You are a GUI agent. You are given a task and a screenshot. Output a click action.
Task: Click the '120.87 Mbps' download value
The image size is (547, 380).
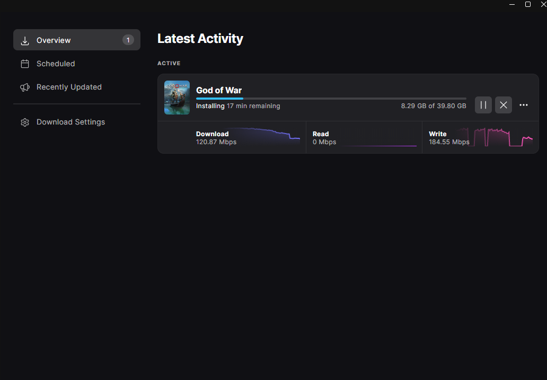click(x=216, y=142)
